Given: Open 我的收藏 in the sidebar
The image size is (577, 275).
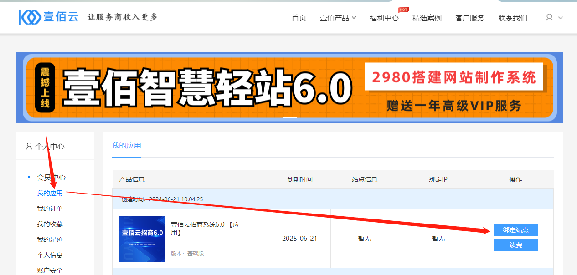Looking at the screenshot, I should tap(50, 224).
